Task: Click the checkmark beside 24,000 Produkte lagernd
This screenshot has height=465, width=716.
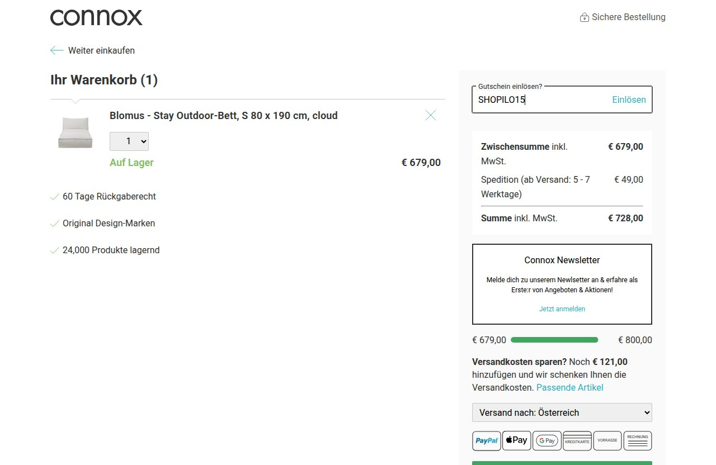Action: click(55, 250)
